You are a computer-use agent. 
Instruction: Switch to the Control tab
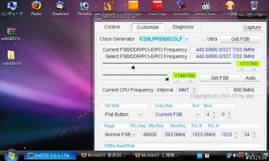point(112,27)
